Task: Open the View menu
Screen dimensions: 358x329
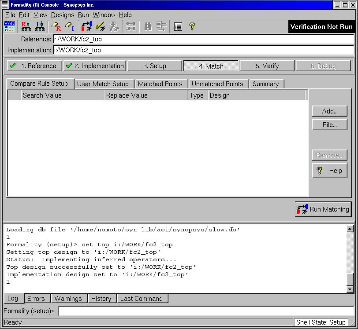Action: coord(41,15)
